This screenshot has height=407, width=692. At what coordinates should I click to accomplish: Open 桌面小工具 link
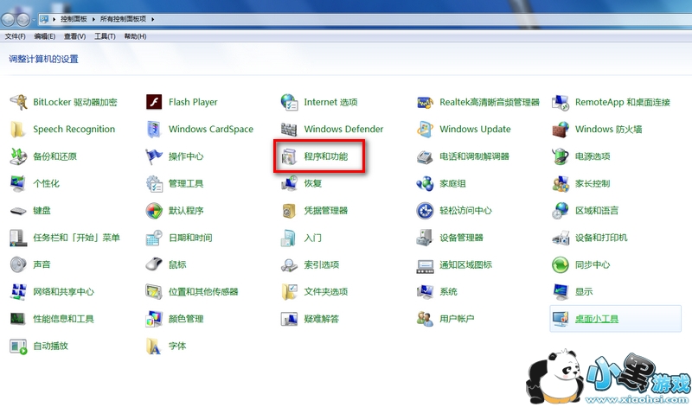pos(597,319)
